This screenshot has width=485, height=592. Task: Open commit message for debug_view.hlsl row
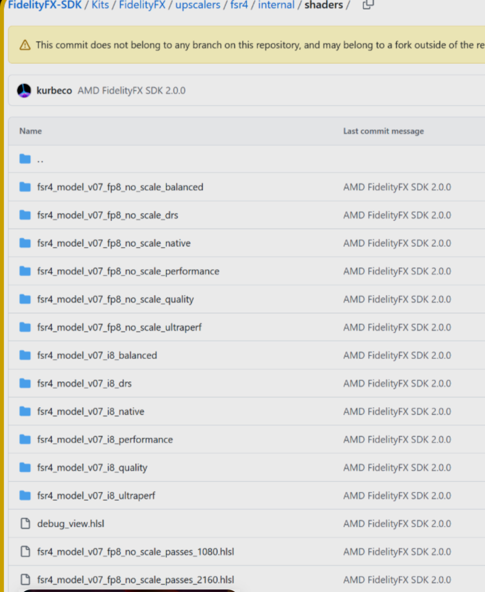click(397, 524)
